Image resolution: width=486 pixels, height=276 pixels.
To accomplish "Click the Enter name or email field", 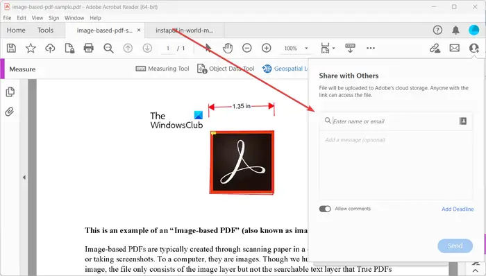I will (396, 121).
